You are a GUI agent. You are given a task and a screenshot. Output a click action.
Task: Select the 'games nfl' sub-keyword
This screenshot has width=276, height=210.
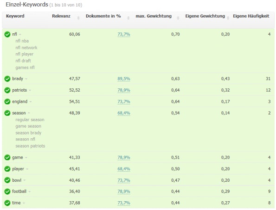click(25, 68)
